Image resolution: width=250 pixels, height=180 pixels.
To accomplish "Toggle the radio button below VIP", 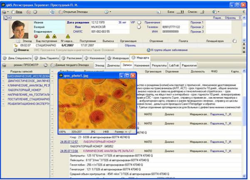I will [x=139, y=27].
